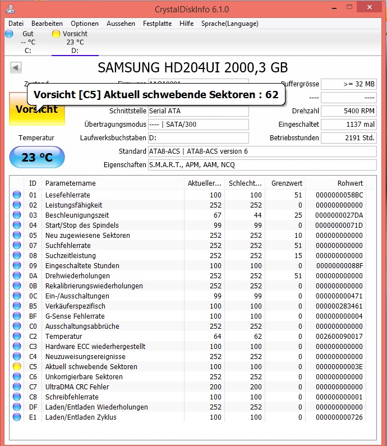Screen dimensions: 387x446
Task: Click the Eigenschaften S.M.A.R.T. field
Action: point(262,165)
